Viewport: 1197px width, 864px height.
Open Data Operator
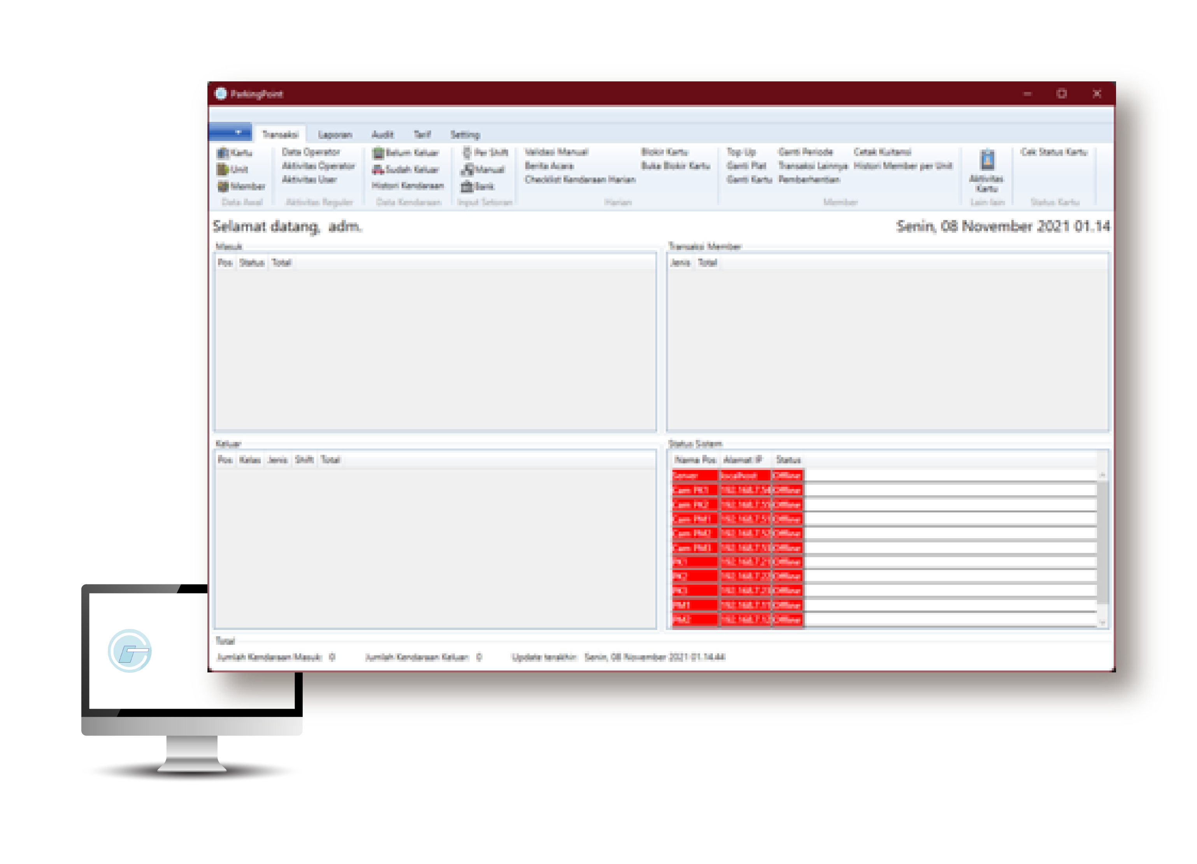311,152
